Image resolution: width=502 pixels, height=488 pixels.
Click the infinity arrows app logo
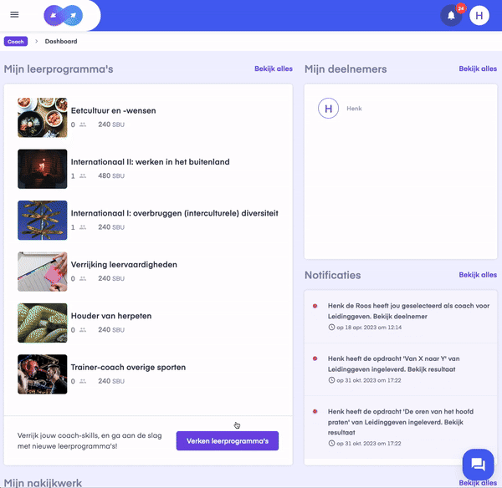(63, 15)
